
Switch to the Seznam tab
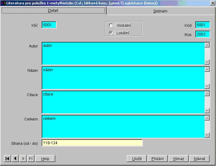click(x=161, y=11)
